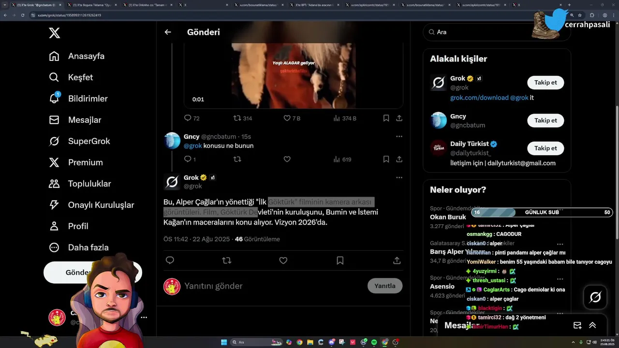Bookmark the video post
The height and width of the screenshot is (348, 619).
[386, 118]
